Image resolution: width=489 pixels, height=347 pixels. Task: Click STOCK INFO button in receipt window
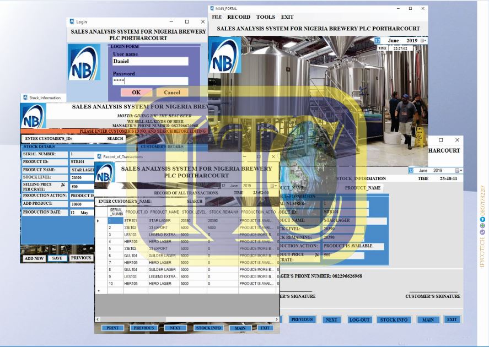pos(394,320)
